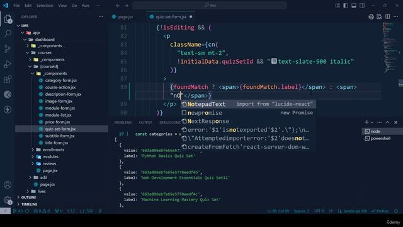The height and width of the screenshot is (227, 403).
Task: Toggle the bottom panel layout icon
Action: pyautogui.click(x=354, y=6)
